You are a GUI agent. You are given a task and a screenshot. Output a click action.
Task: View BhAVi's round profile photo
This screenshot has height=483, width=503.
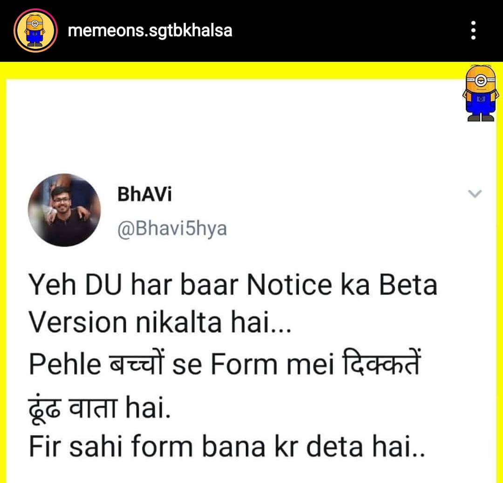64,210
